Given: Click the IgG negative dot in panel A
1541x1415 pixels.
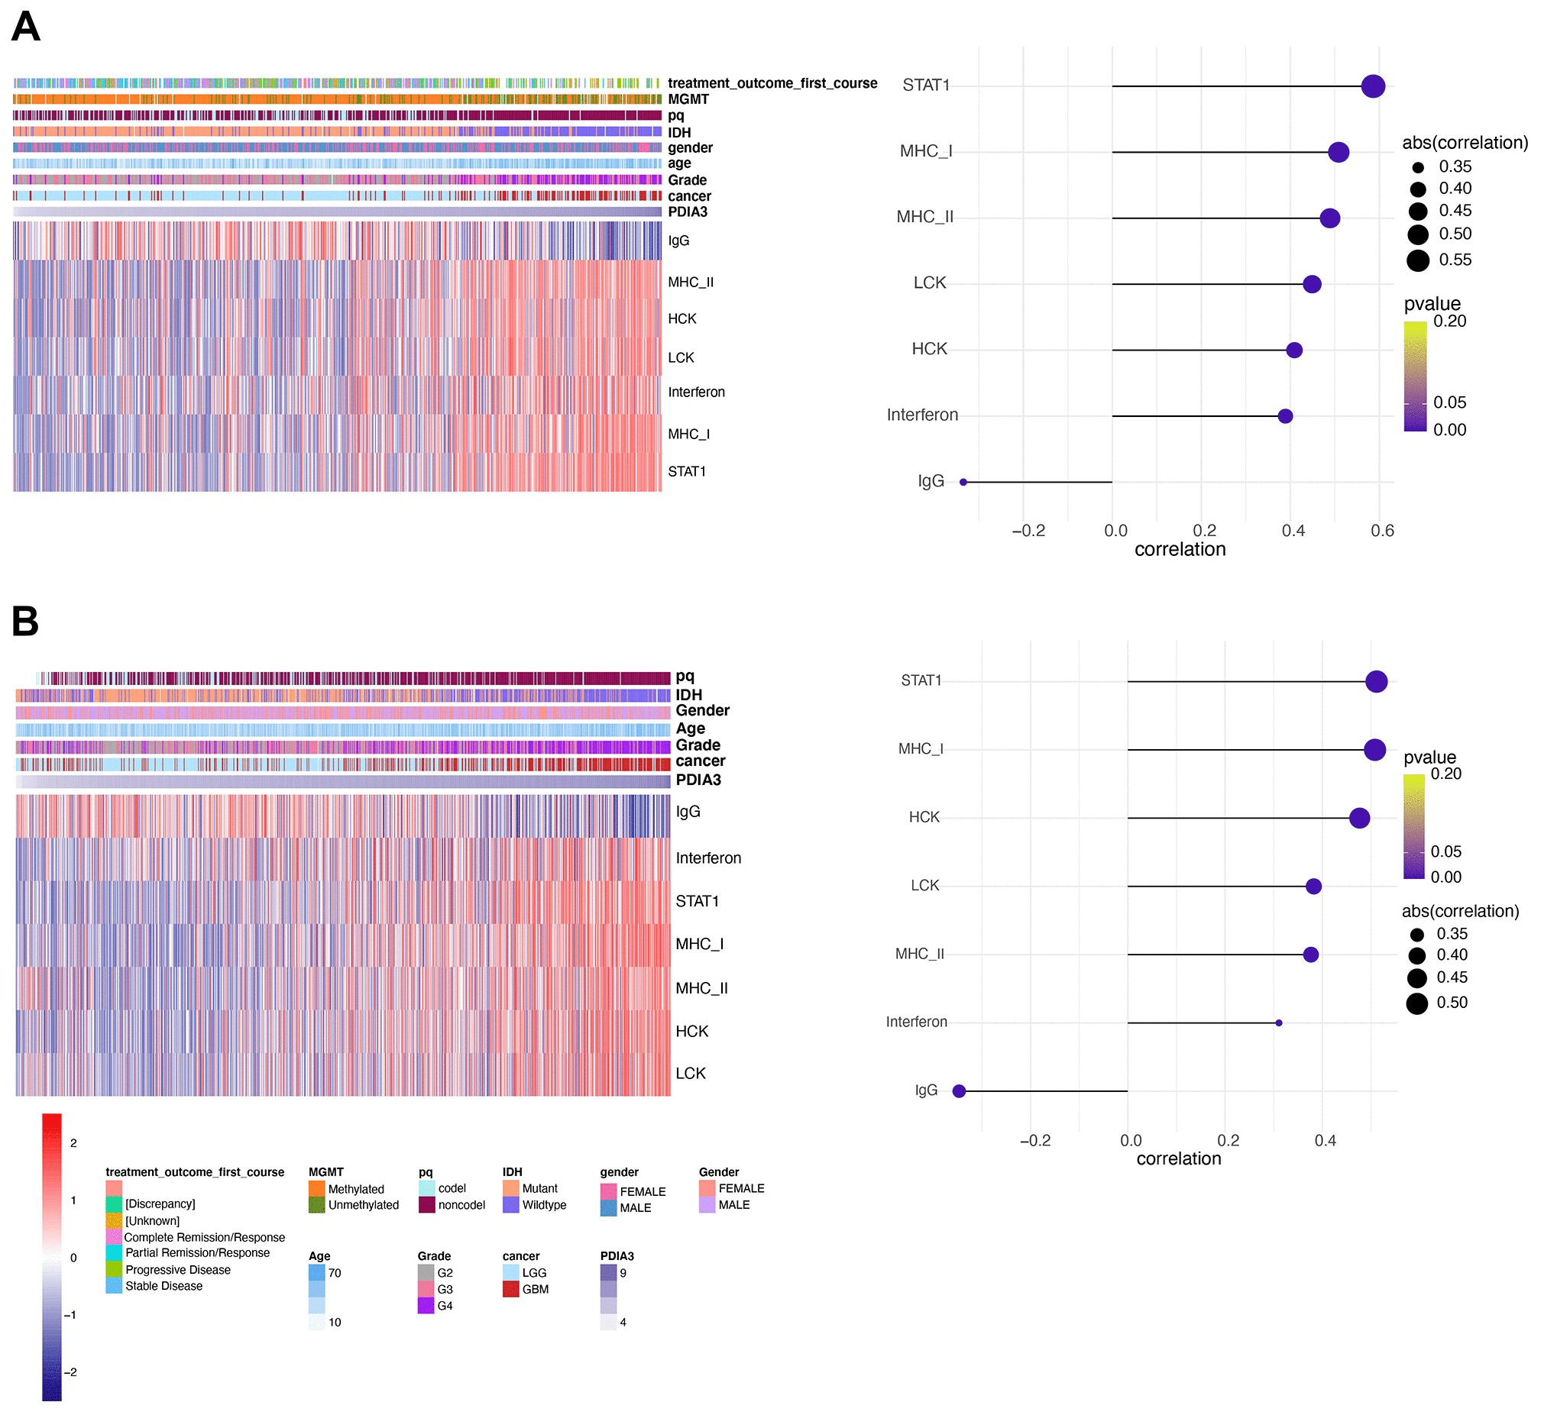Looking at the screenshot, I should pyautogui.click(x=963, y=482).
